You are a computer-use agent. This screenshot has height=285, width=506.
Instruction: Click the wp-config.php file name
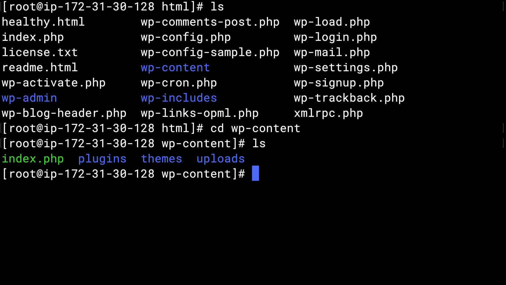coord(186,37)
